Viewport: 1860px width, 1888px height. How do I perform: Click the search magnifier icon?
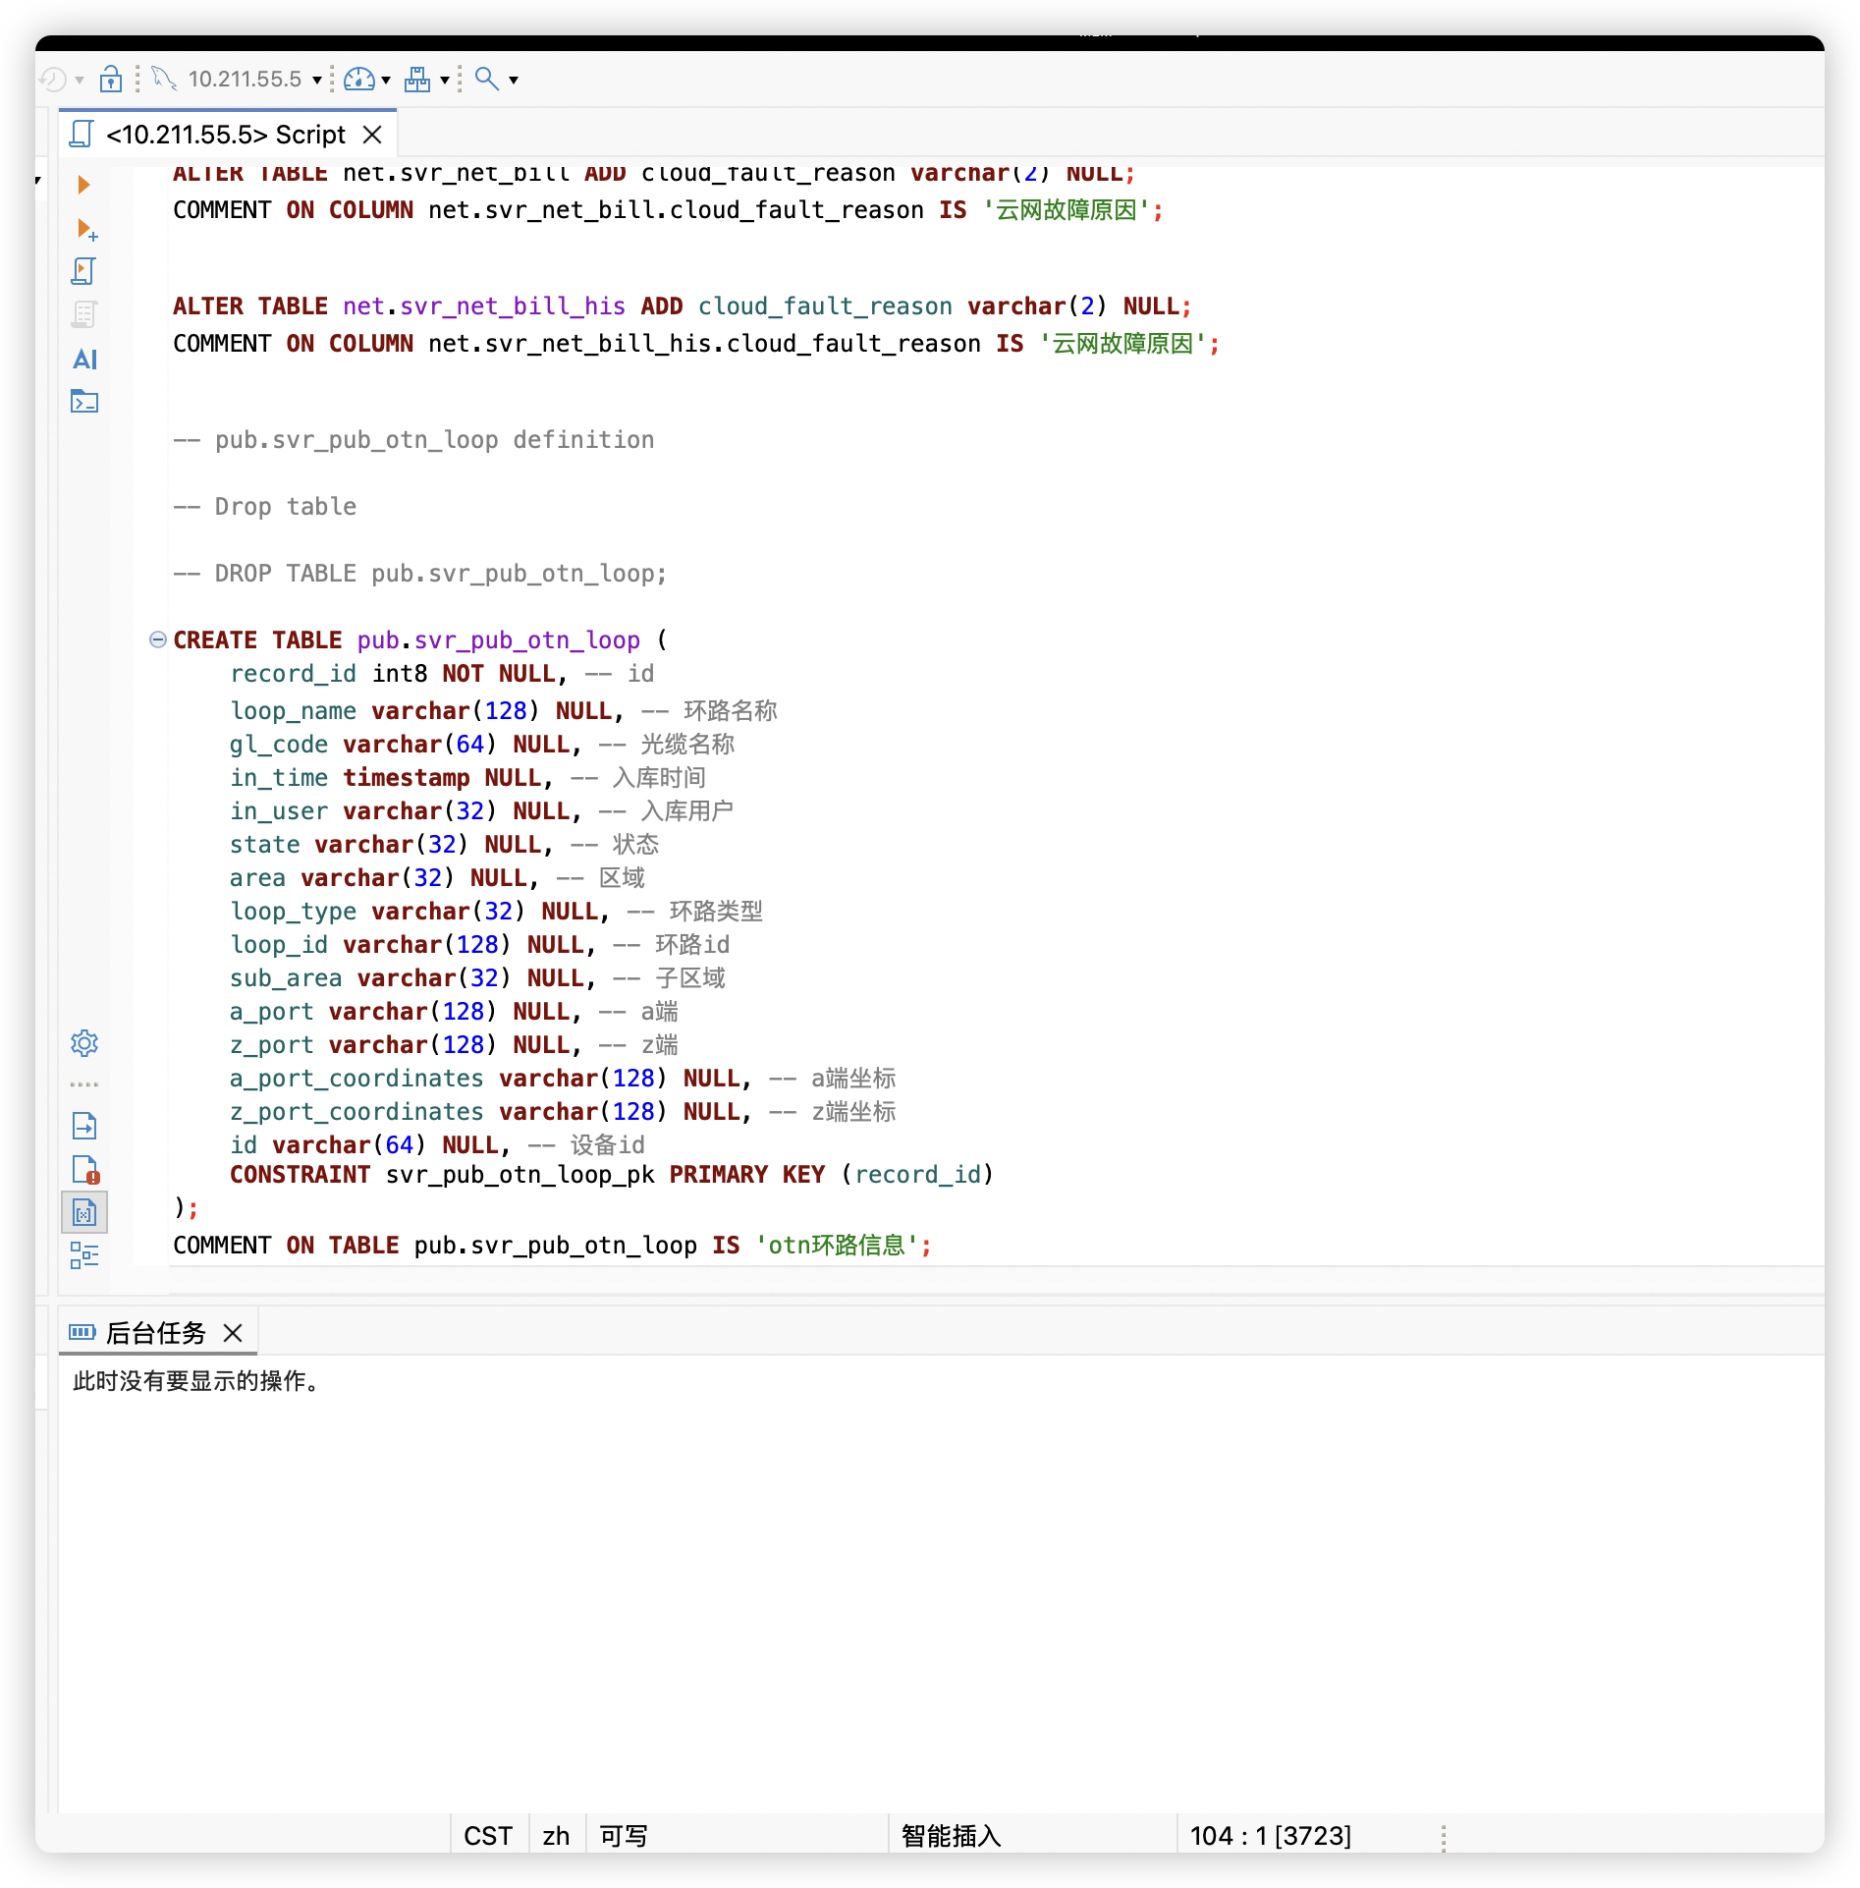point(487,79)
